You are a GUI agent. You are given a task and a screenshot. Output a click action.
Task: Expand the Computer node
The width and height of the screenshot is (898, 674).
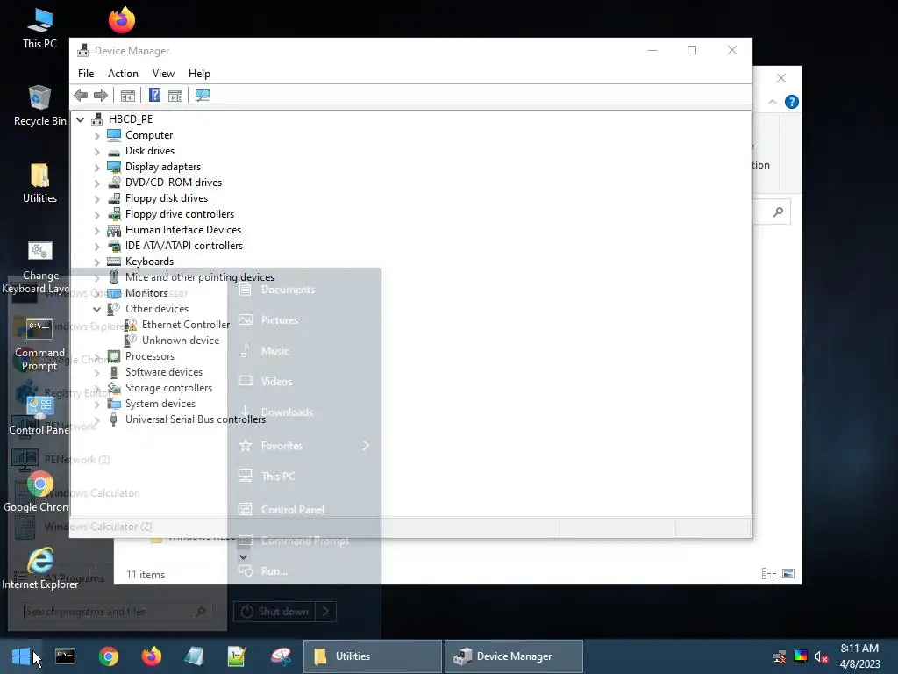(x=96, y=136)
